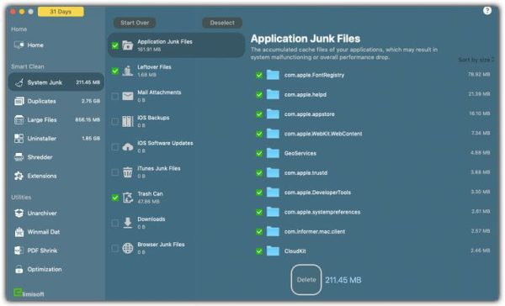Click the Home monitor icon in sidebar
This screenshot has width=505, height=306.
pyautogui.click(x=19, y=45)
